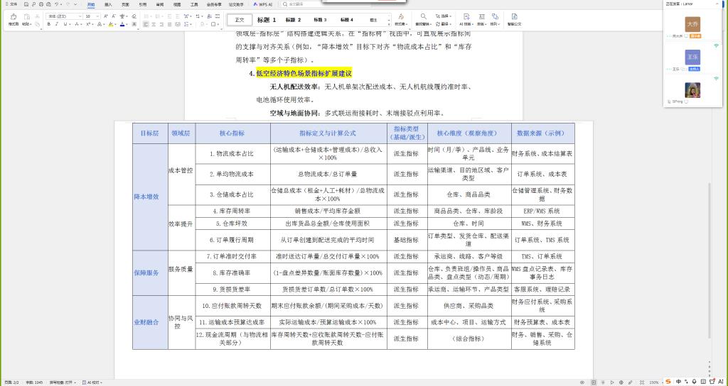Click the undo arrow icon
Image resolution: width=728 pixels, height=386 pixels.
(57, 4)
